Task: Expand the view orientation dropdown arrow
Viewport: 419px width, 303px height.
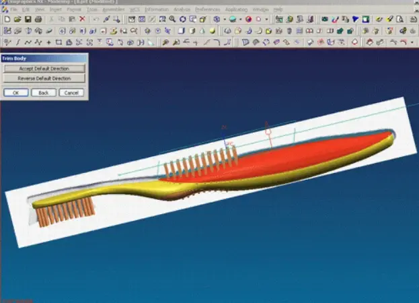Action: pos(225,20)
